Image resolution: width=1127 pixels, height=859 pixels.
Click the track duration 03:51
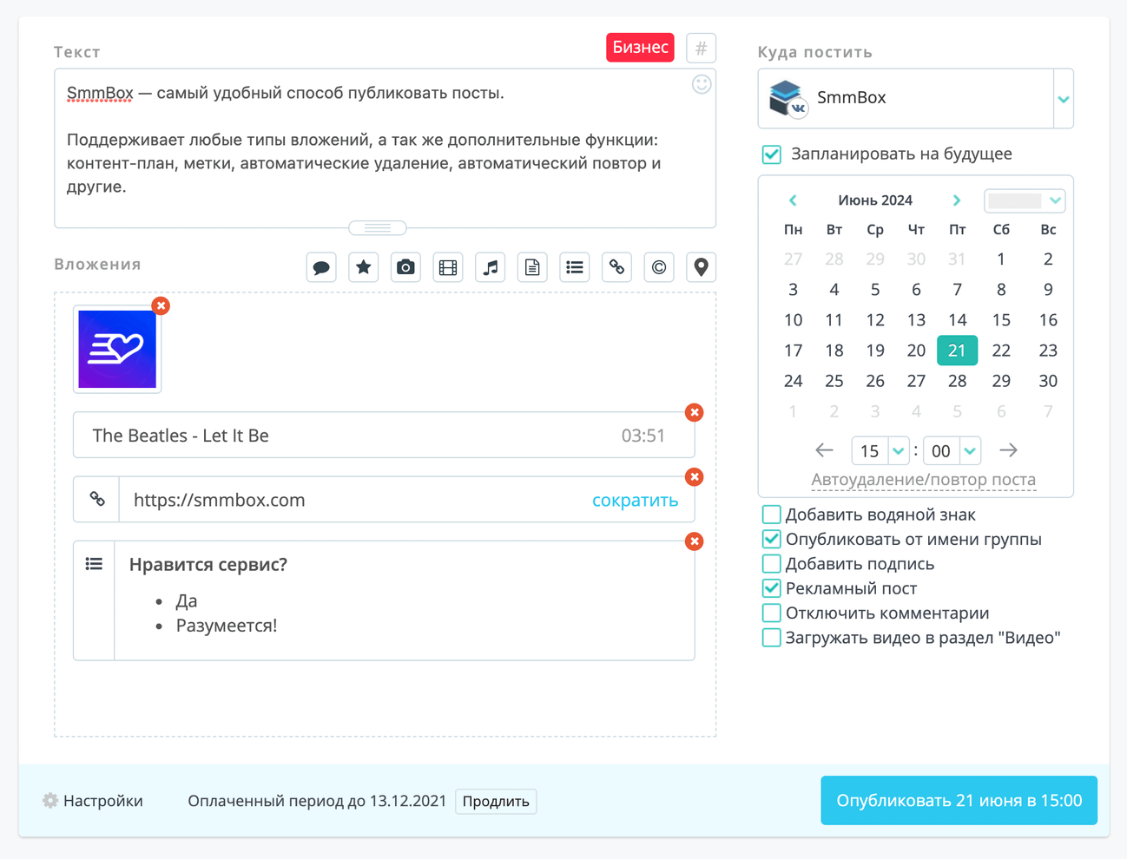643,436
